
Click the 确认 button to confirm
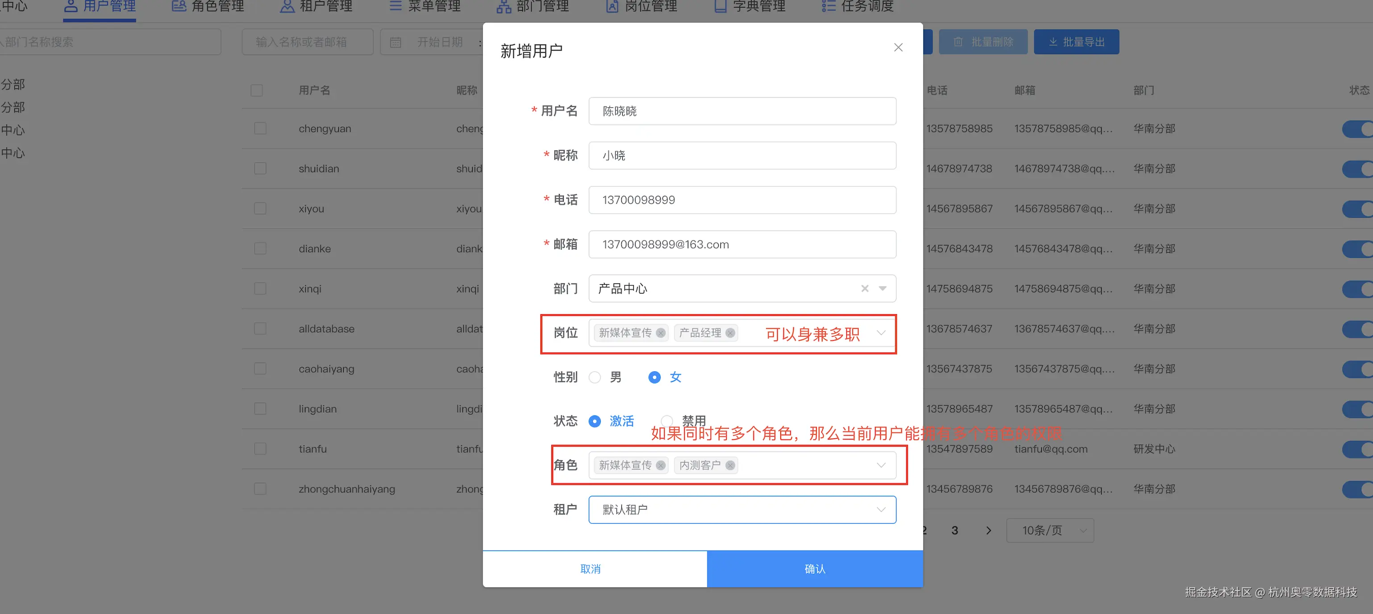point(815,568)
